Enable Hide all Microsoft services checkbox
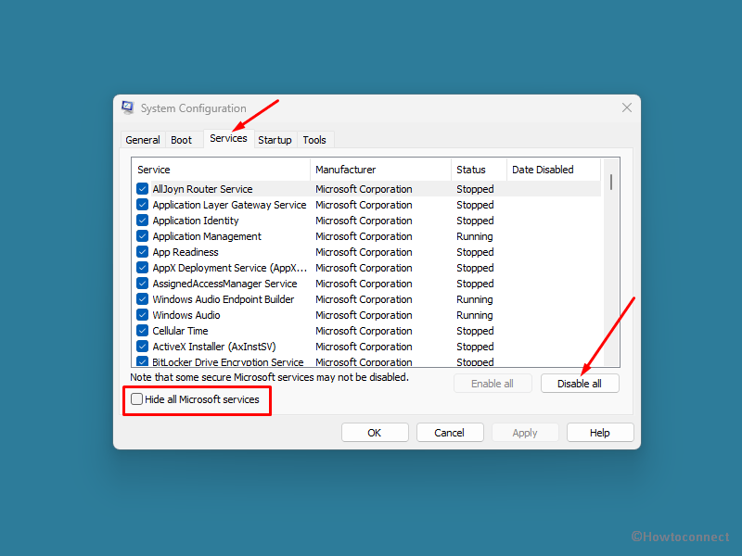This screenshot has height=556, width=742. pos(136,399)
